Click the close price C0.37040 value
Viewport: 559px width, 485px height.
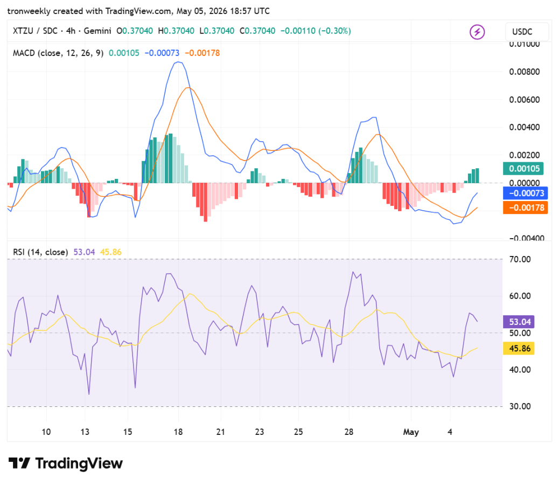257,31
